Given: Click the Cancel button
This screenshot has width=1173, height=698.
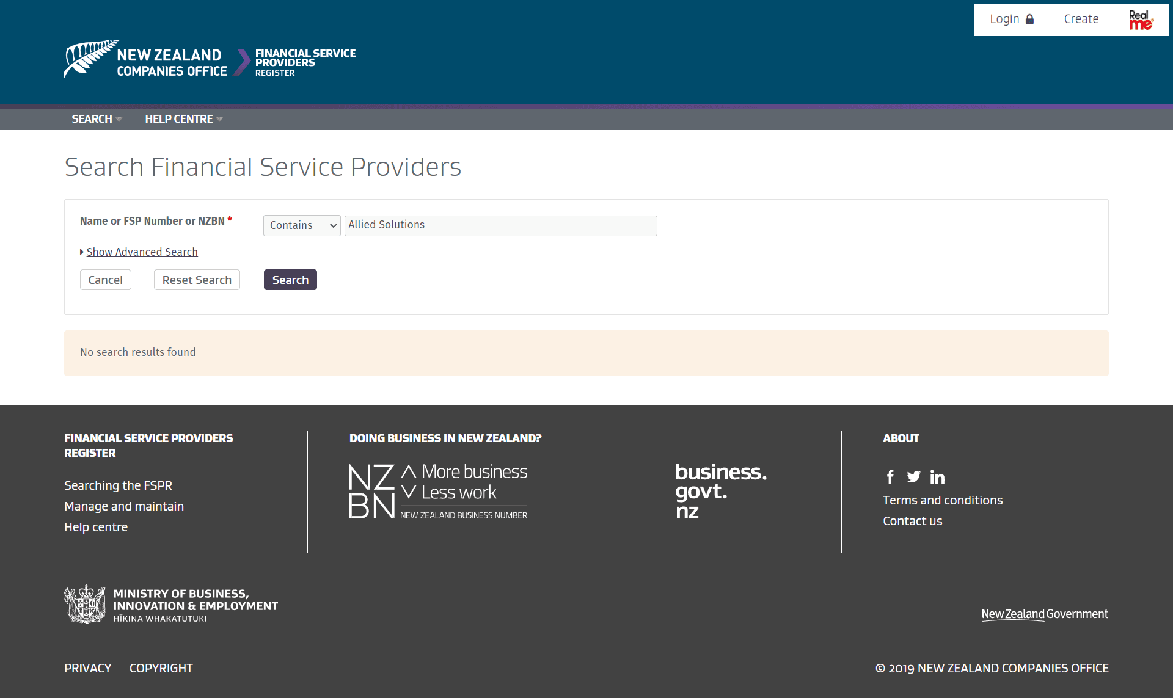Looking at the screenshot, I should [106, 279].
